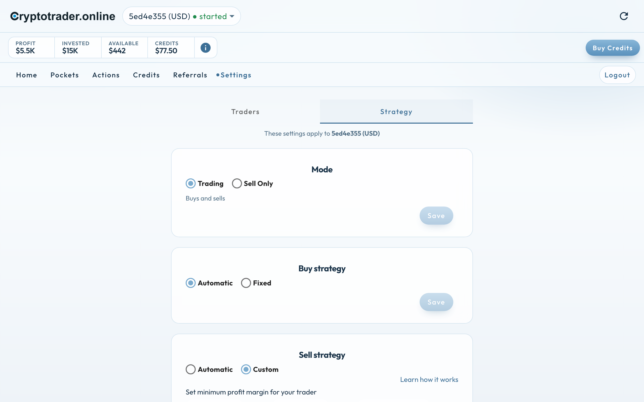Open the Pockets menu item

tap(65, 75)
